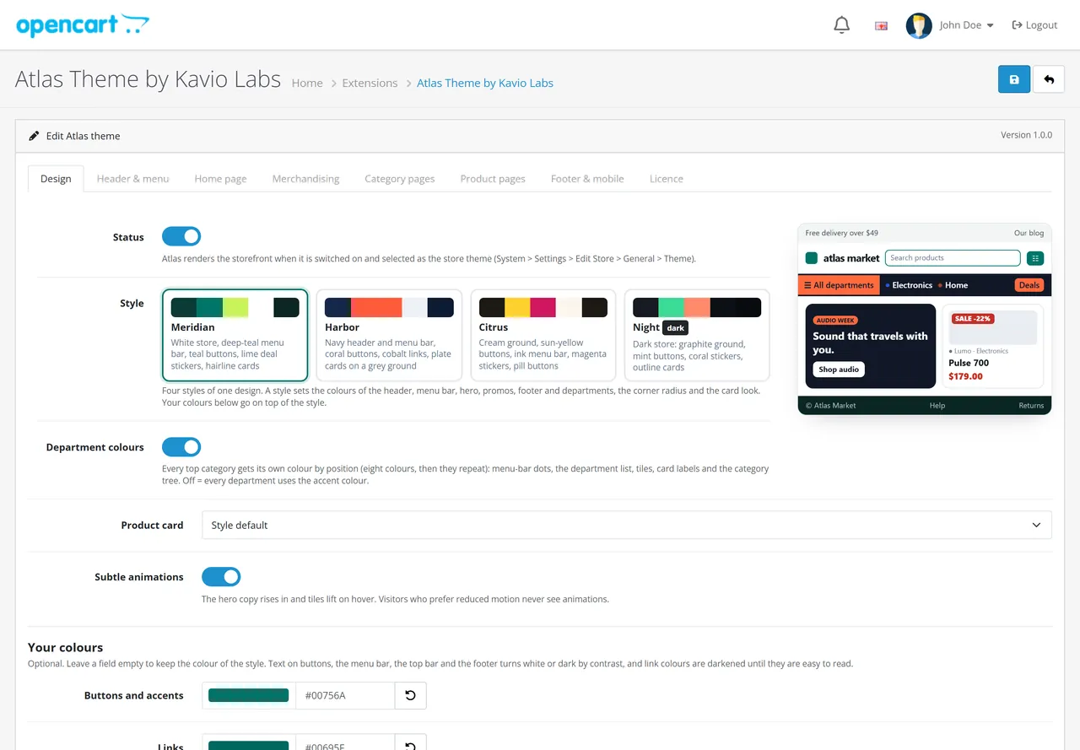Click the SALE -22% sticker
The image size is (1080, 750).
pyautogui.click(x=973, y=319)
